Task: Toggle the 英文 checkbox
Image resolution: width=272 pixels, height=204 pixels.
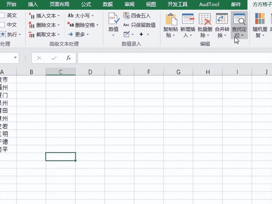Action: click(2, 15)
